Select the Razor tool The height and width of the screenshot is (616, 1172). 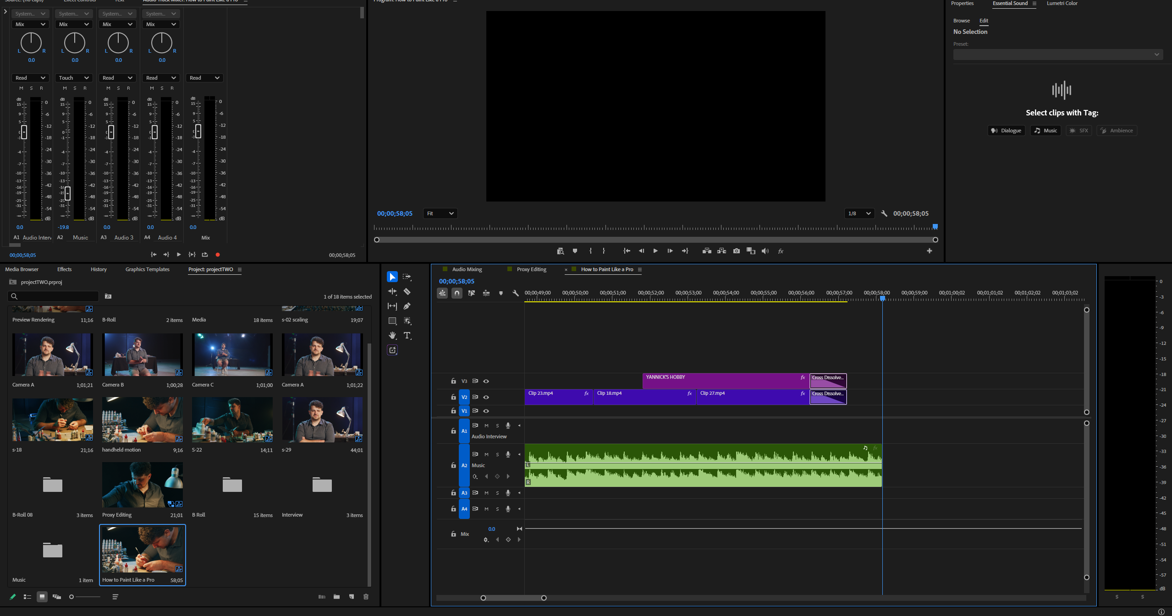tap(407, 292)
